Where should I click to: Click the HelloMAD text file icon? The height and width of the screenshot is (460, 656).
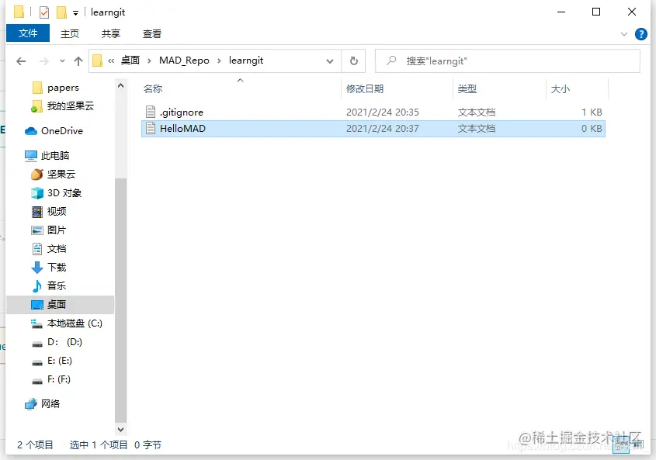(x=150, y=129)
